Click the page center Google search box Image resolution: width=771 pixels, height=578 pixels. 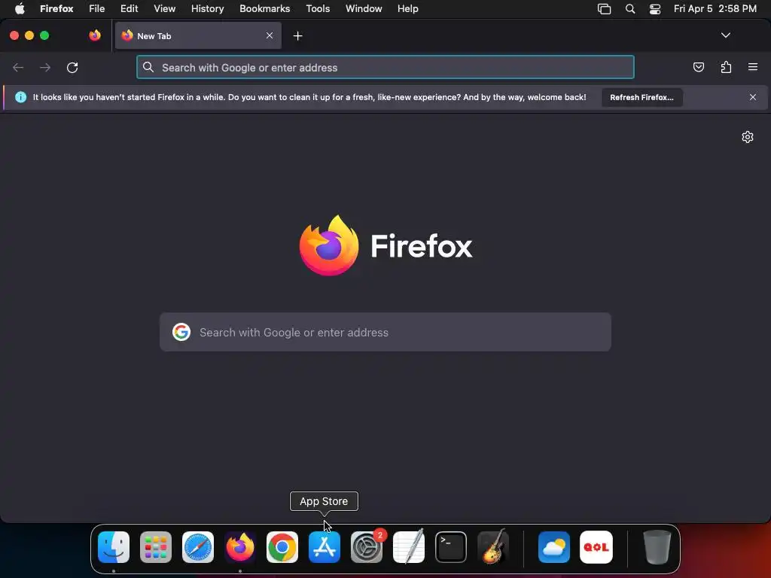point(385,332)
